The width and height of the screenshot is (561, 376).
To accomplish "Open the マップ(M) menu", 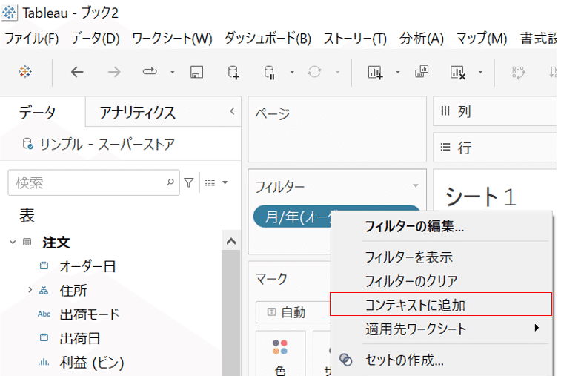I will pos(482,39).
